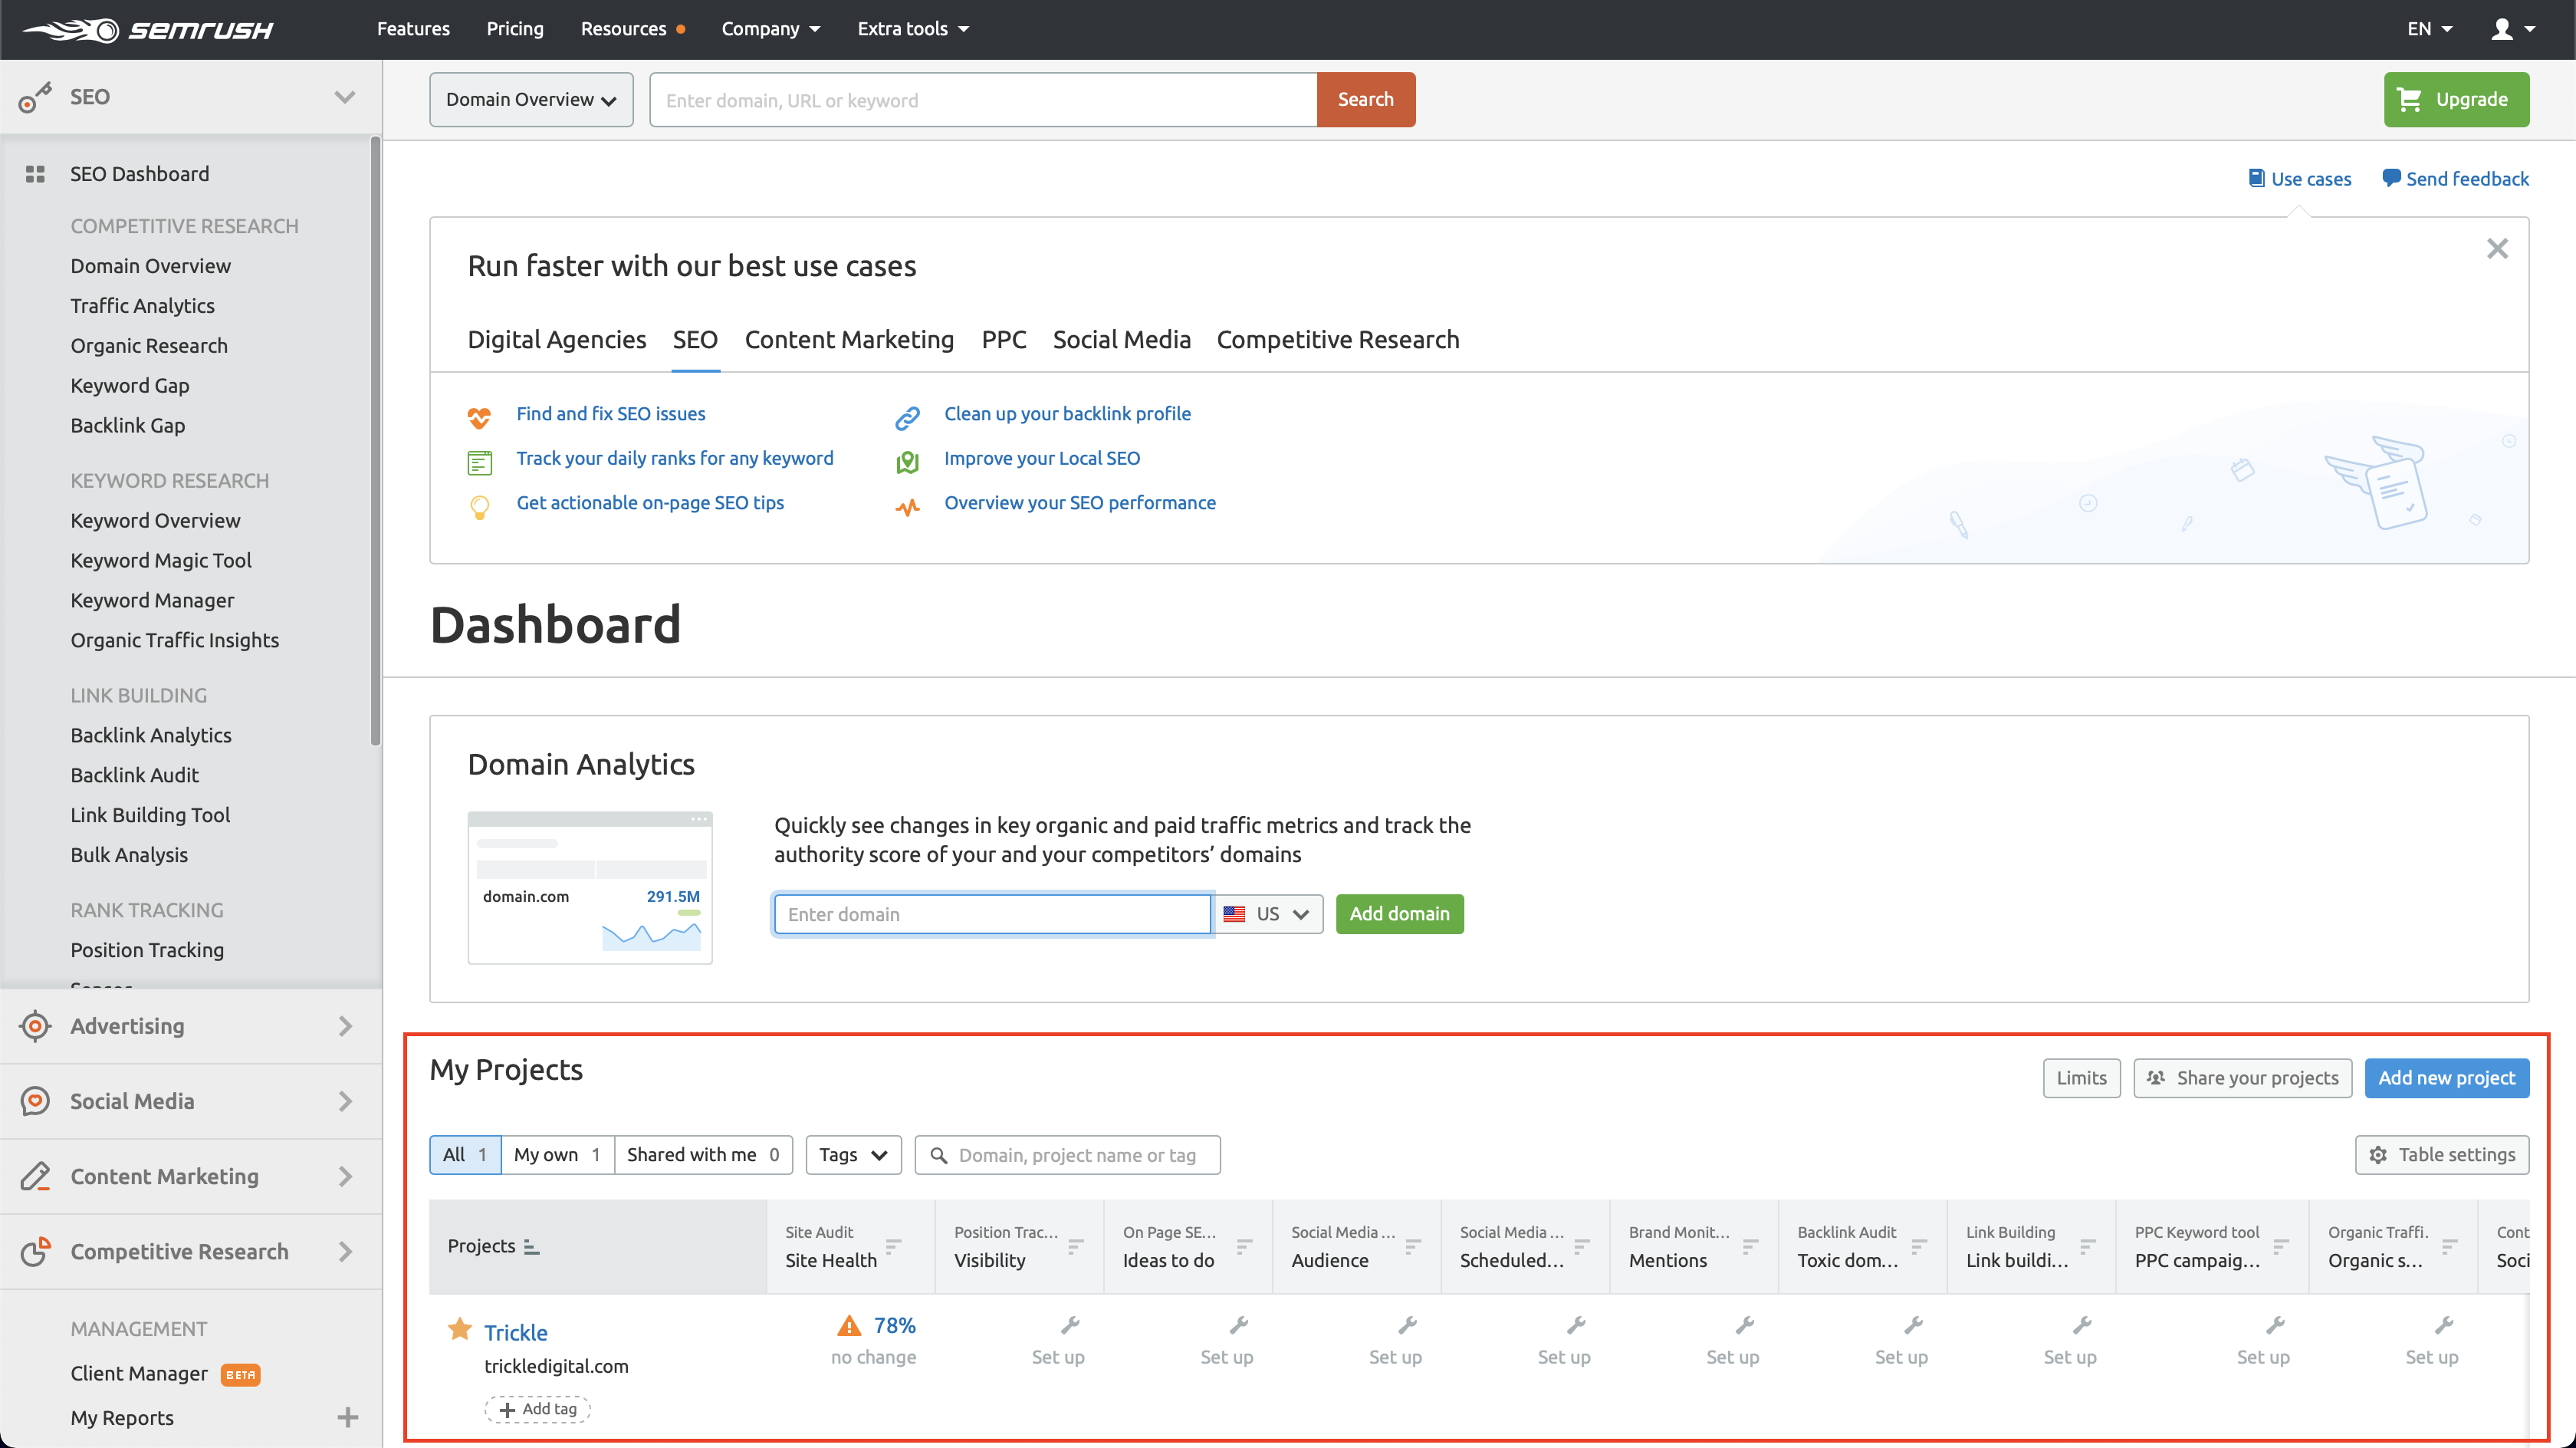This screenshot has height=1448, width=2576.
Task: Switch to the Digital Agencies tab
Action: [557, 341]
